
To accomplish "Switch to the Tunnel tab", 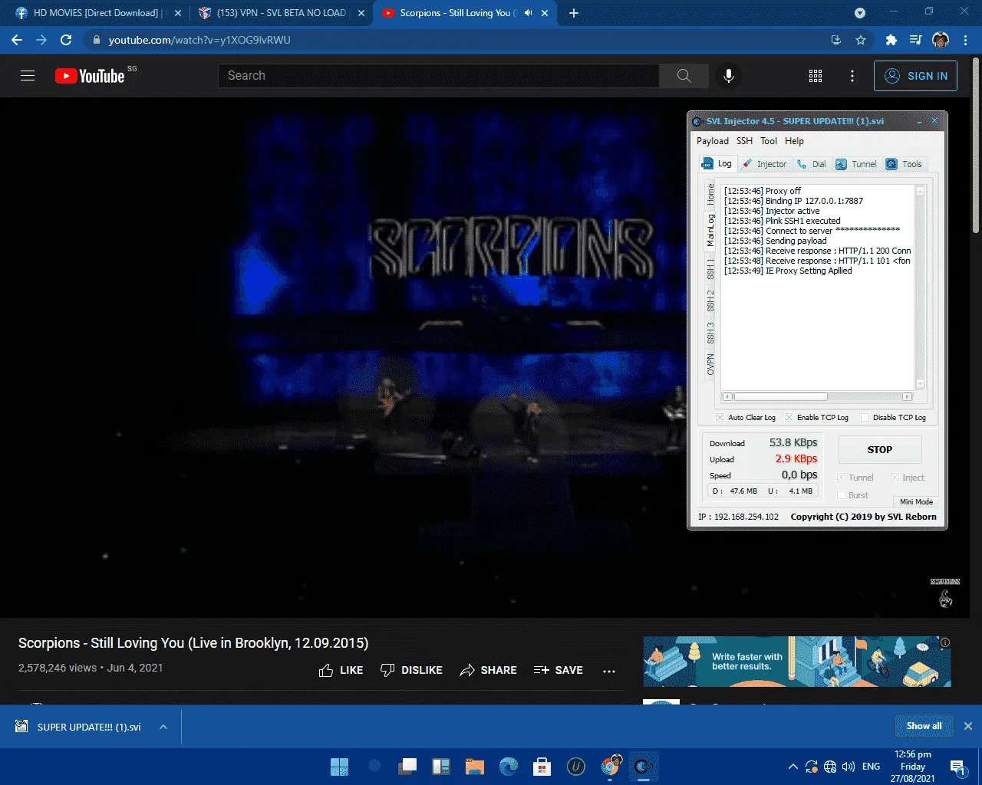I will point(856,164).
